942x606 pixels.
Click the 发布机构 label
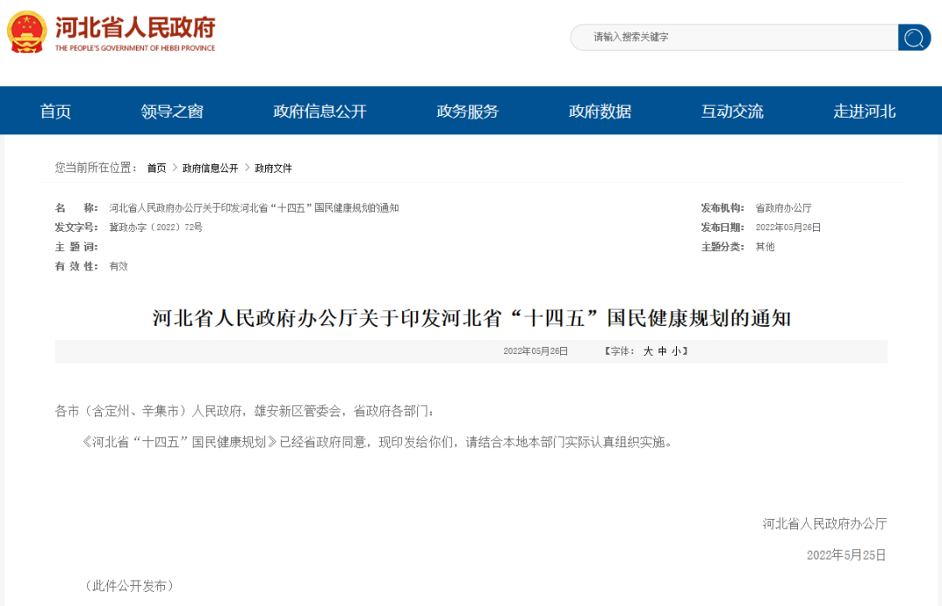click(x=723, y=208)
